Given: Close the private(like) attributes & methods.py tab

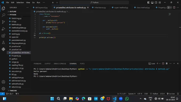Looking at the screenshot, I should 88,7.
